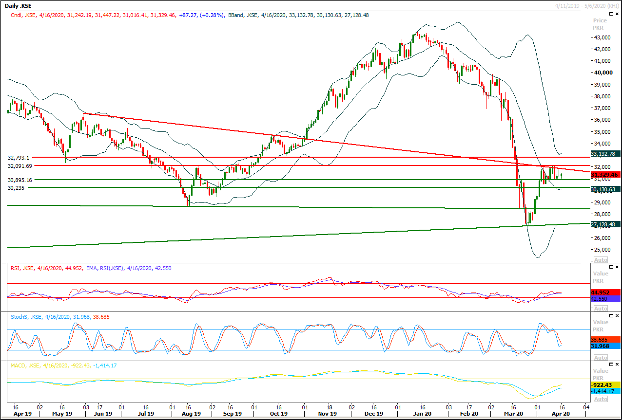Click the Dec 19 month label on time axis

[x=373, y=414]
